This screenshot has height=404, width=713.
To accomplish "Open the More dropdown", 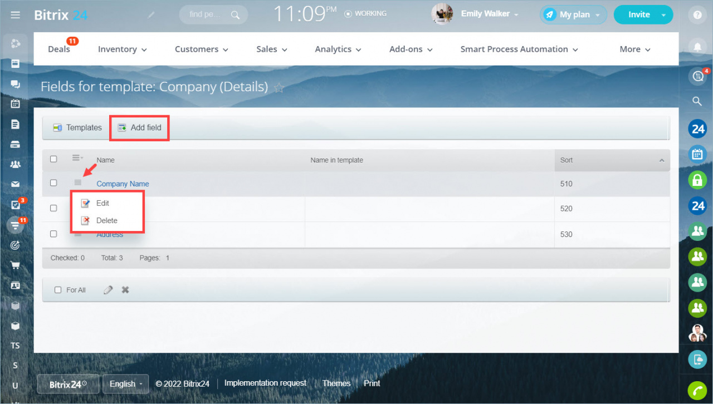I will [x=635, y=49].
